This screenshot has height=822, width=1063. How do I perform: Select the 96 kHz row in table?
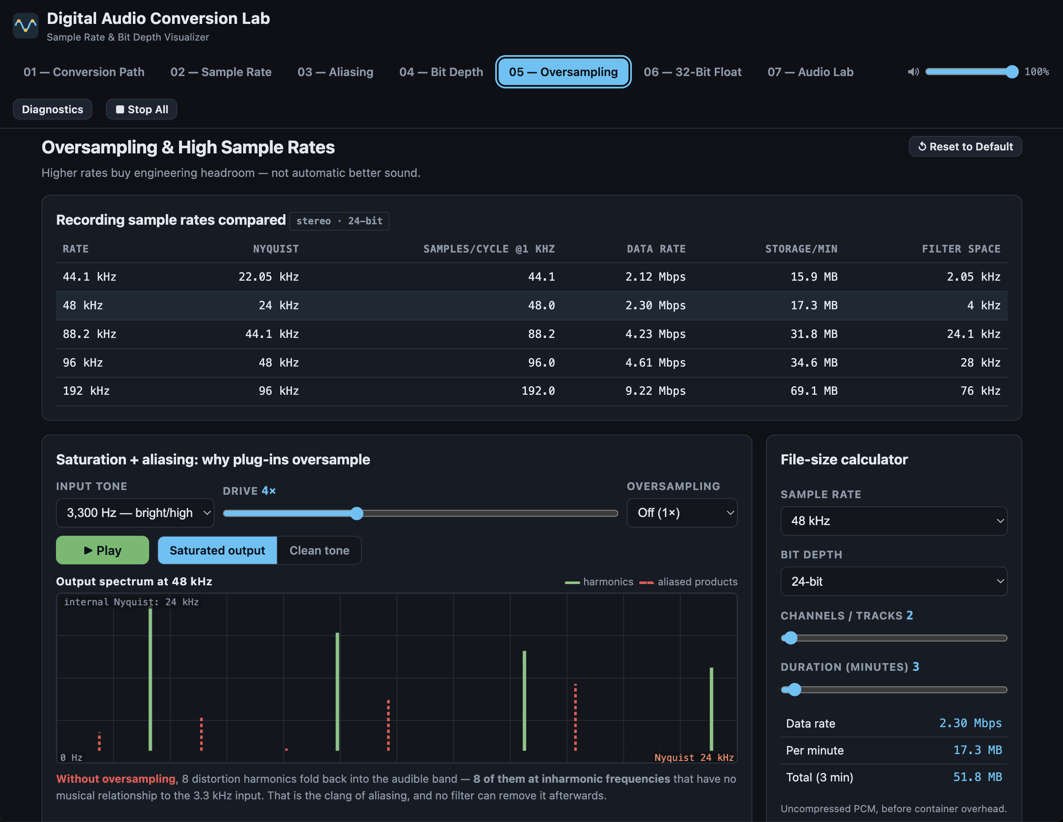[x=531, y=363]
